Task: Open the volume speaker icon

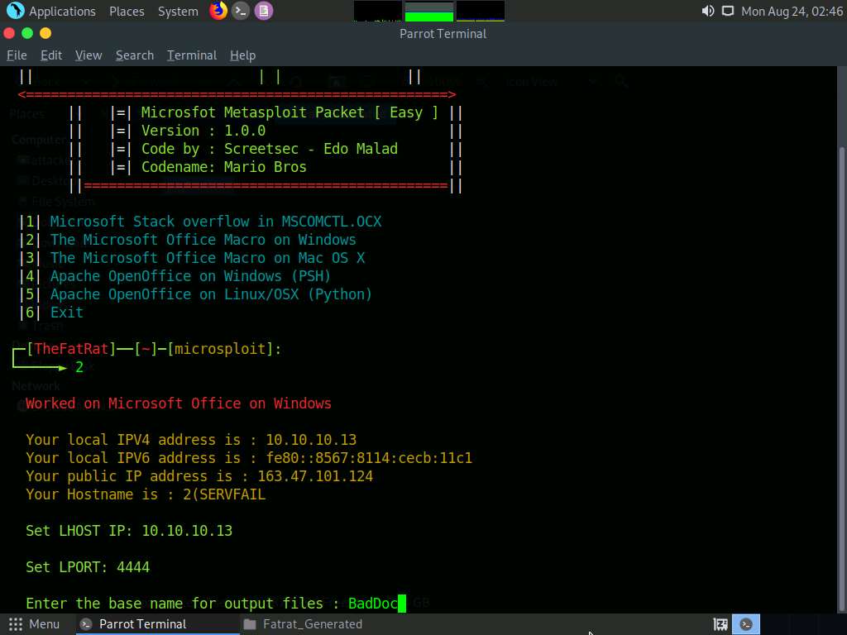Action: pyautogui.click(x=708, y=11)
